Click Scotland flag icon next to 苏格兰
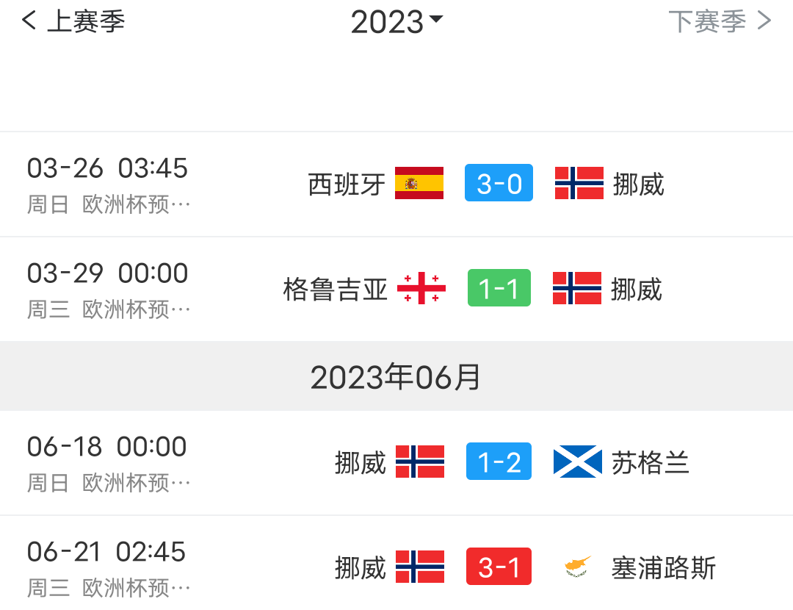Viewport: 793px width, 610px height. coord(577,462)
